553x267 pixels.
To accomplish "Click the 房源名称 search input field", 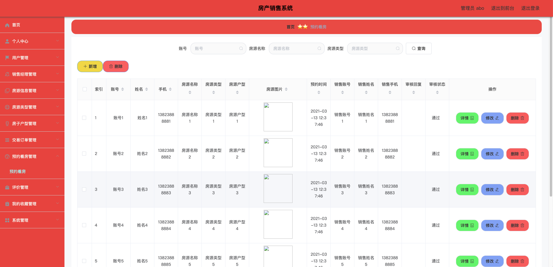I will [x=297, y=48].
